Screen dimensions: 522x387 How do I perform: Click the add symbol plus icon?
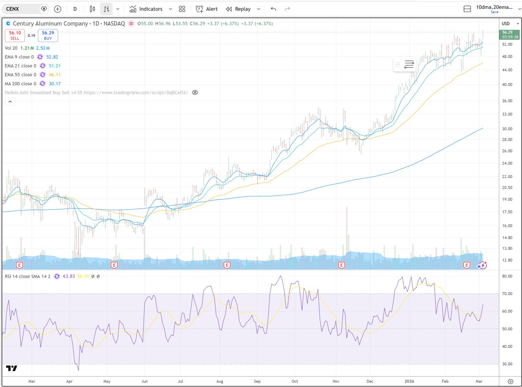tap(57, 9)
